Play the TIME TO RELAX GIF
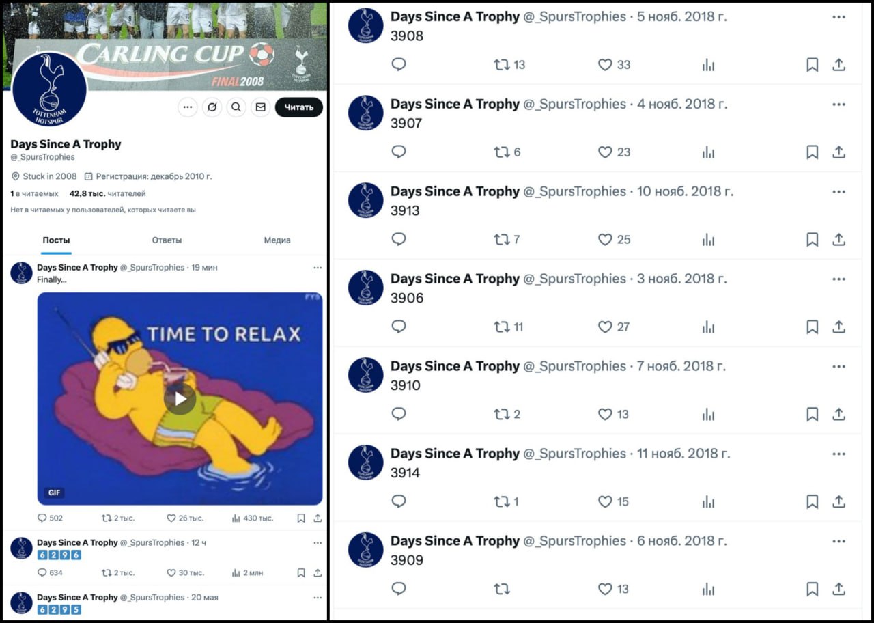 tap(180, 399)
